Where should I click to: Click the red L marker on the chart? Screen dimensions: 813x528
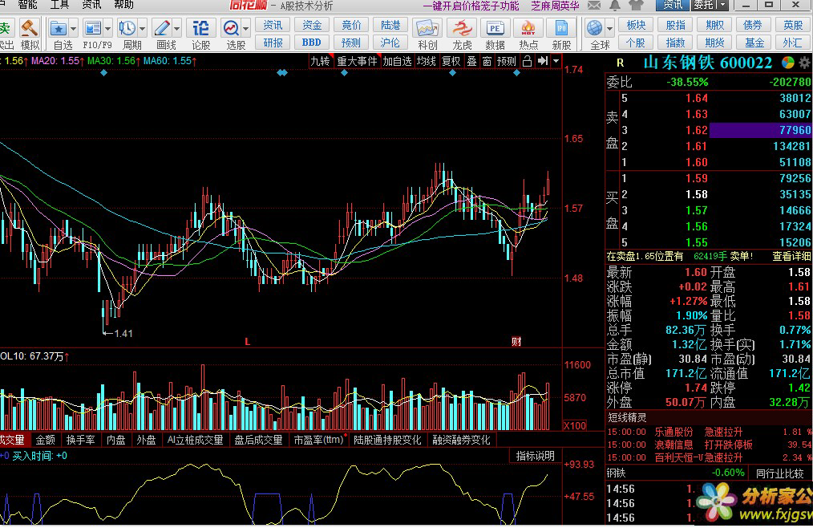(x=247, y=342)
